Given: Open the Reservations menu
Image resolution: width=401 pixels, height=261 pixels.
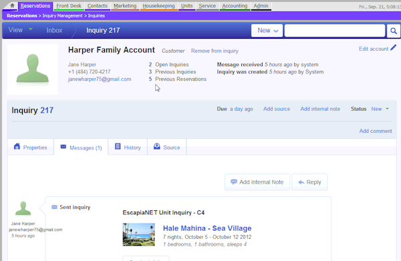Looking at the screenshot, I should click(x=35, y=6).
